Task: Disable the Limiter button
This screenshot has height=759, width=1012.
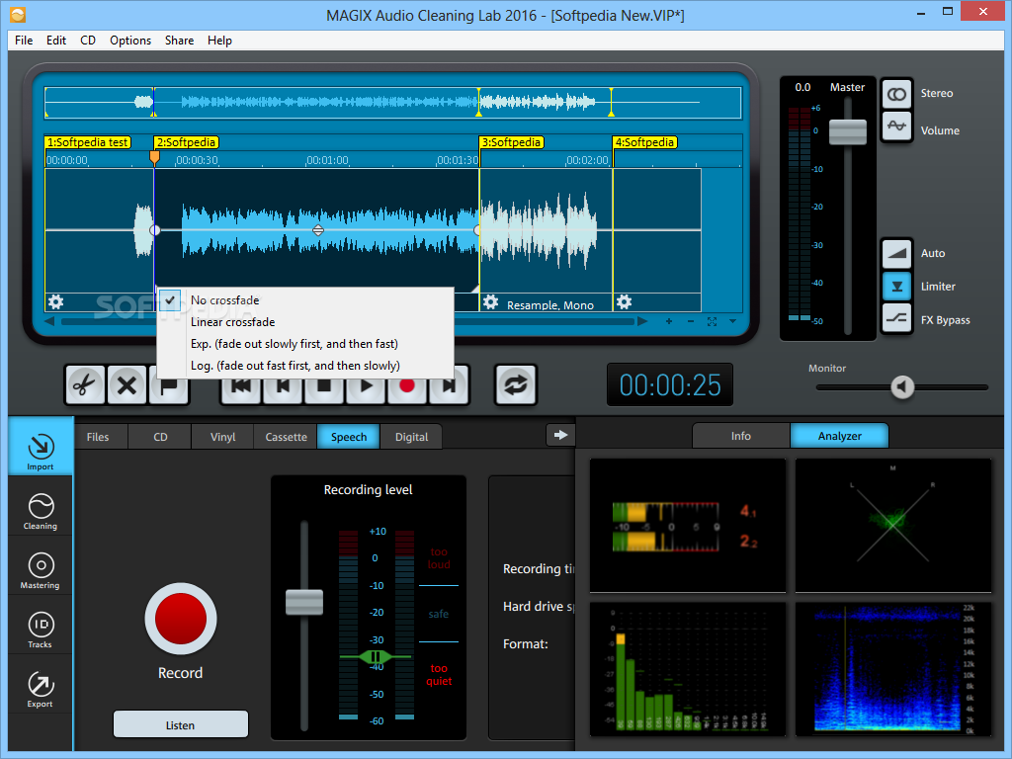Action: tap(896, 286)
